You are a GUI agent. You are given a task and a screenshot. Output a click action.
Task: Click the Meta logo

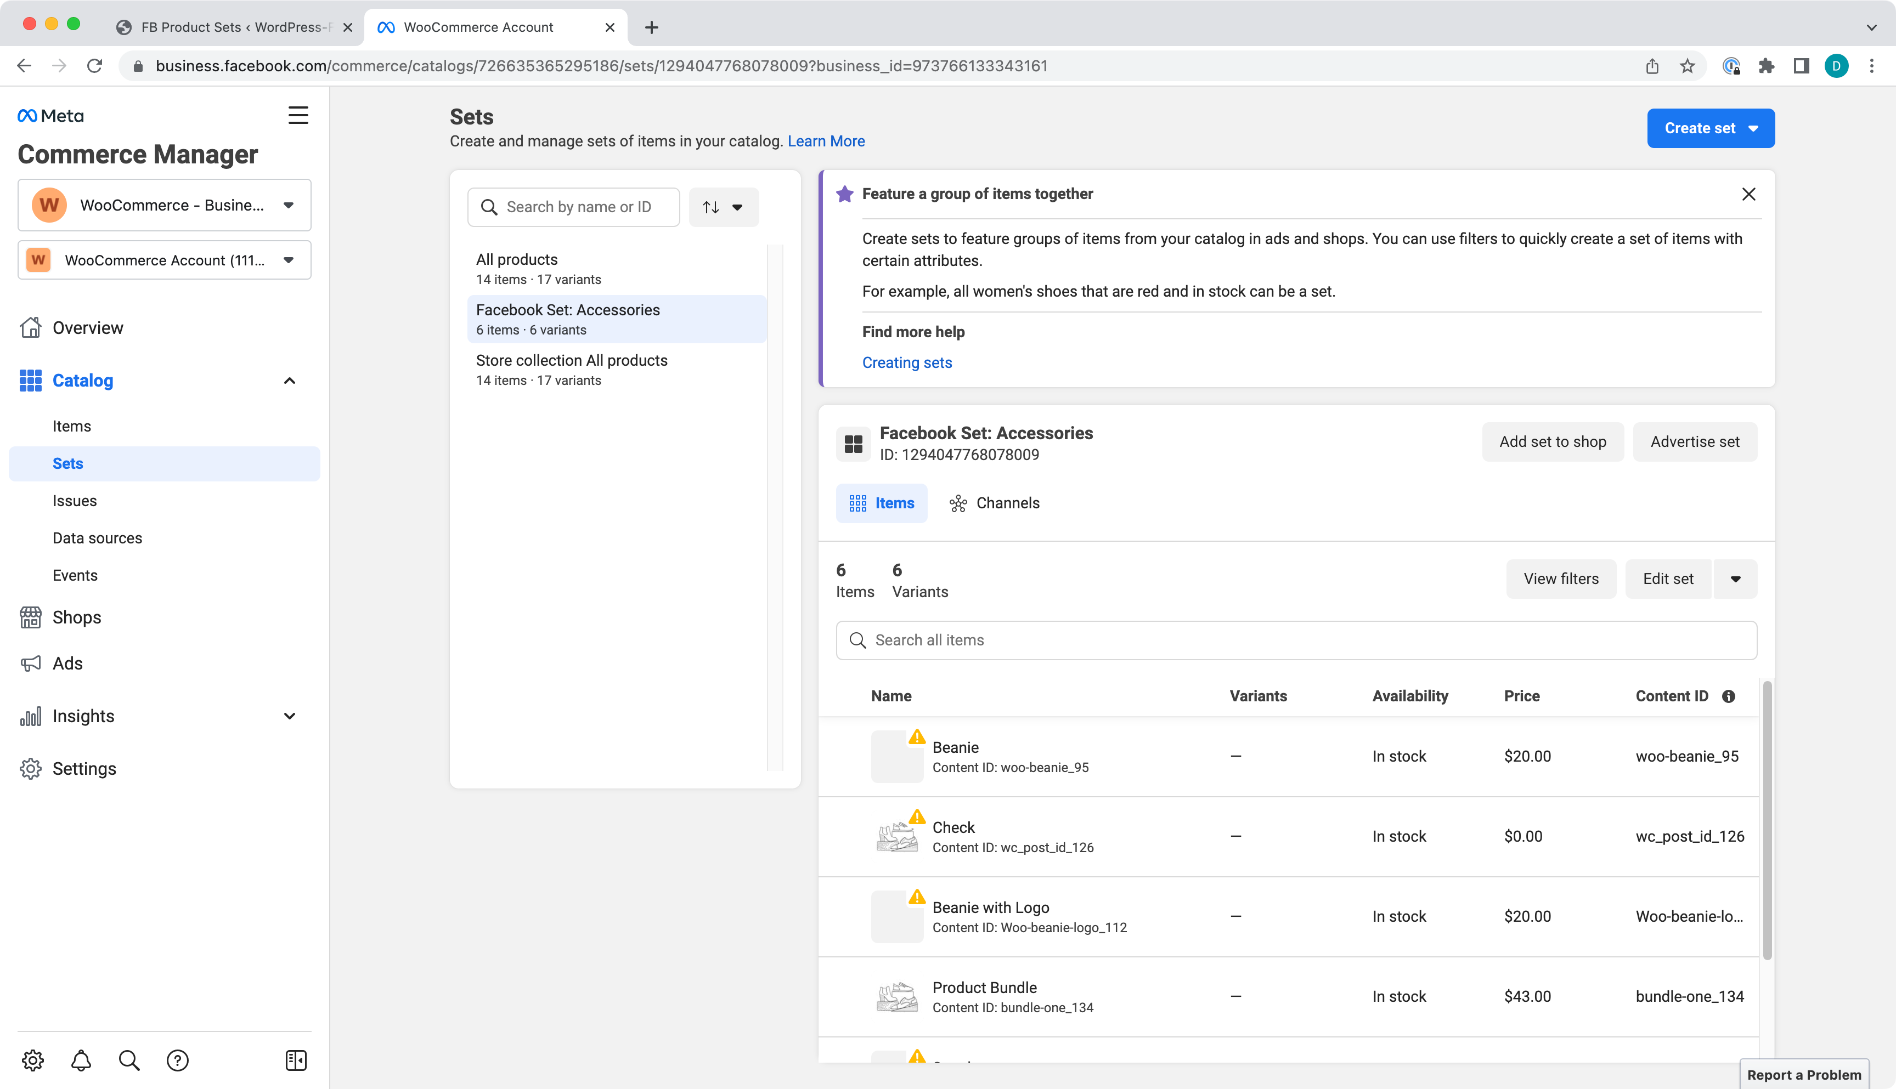tap(51, 116)
